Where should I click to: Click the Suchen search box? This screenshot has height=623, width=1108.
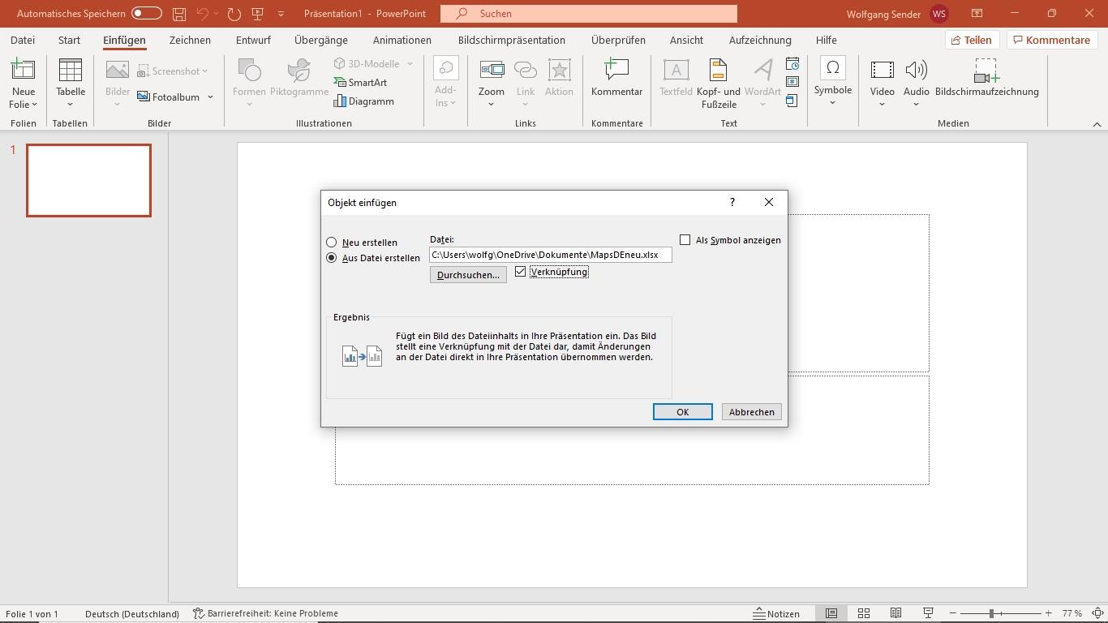(589, 14)
